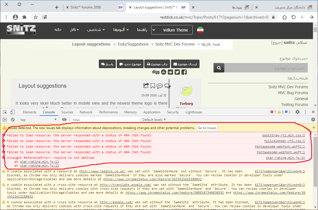Toggle the live expression eye icon
The width and height of the screenshot is (318, 210).
(x=64, y=119)
